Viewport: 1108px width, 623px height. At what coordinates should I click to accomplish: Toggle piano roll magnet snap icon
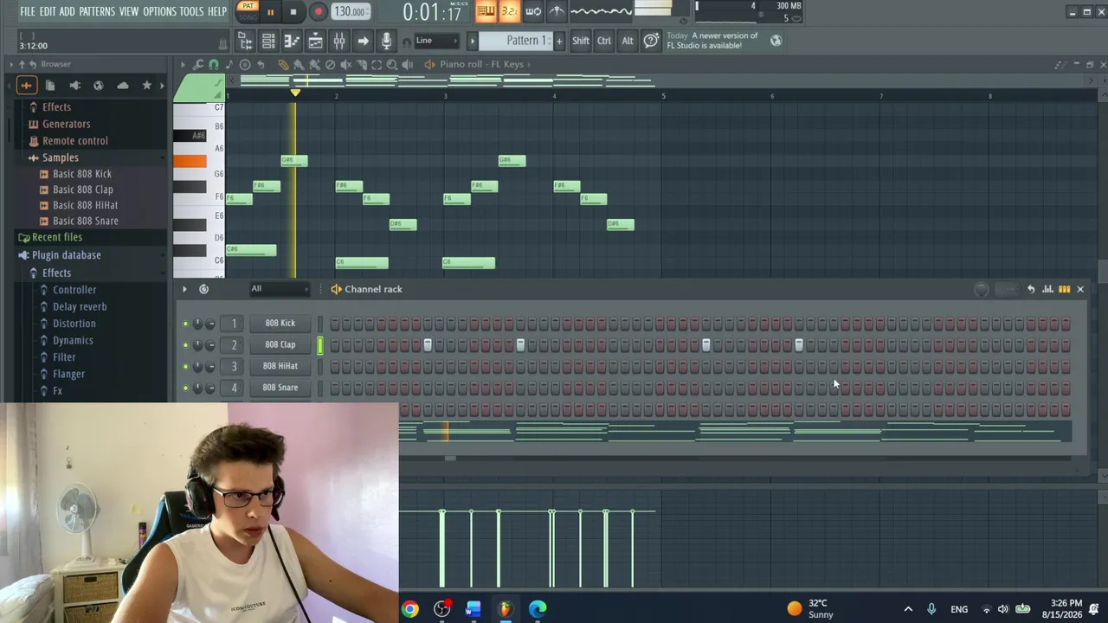pos(214,64)
